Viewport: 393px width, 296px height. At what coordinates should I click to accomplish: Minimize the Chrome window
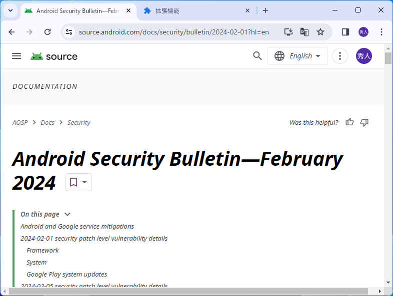tap(335, 10)
